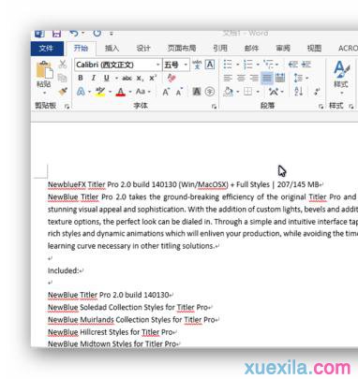Switch to the 视图 (View) tab
The width and height of the screenshot is (358, 379).
pos(314,49)
